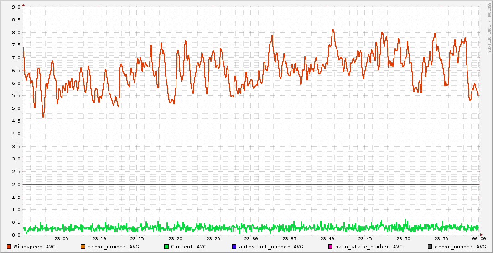Click the 0,0 value on the y-axis

(x=16, y=235)
